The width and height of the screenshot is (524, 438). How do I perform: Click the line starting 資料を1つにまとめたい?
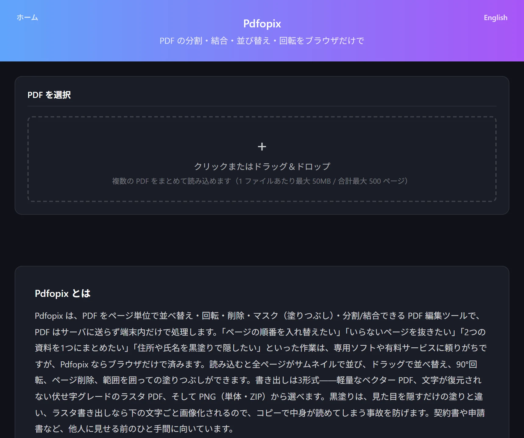point(261,348)
